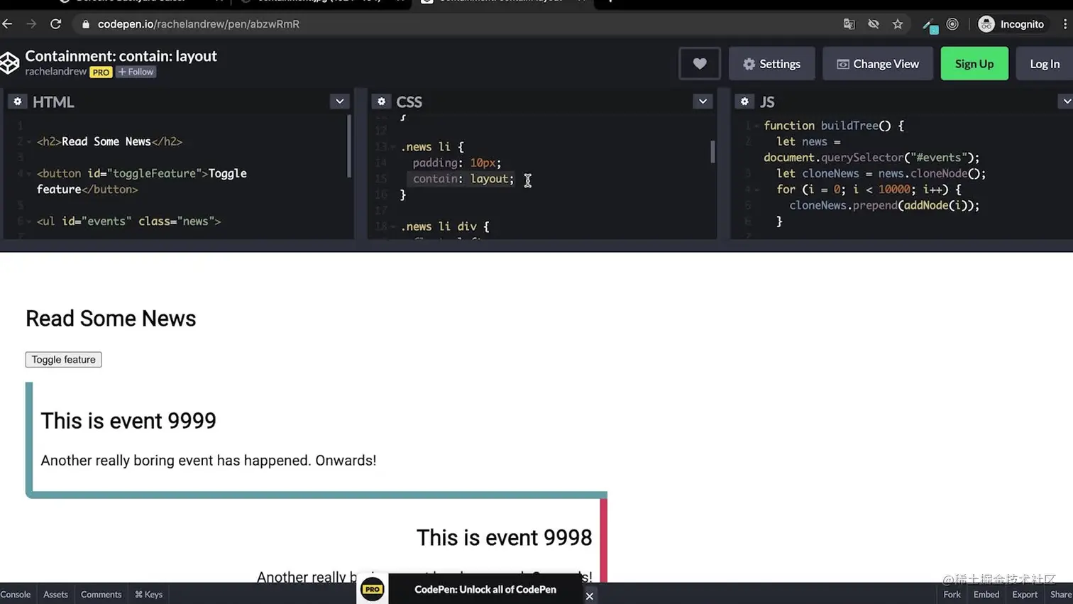This screenshot has height=604, width=1073.
Task: Reload the page with refresh icon
Action: point(55,24)
